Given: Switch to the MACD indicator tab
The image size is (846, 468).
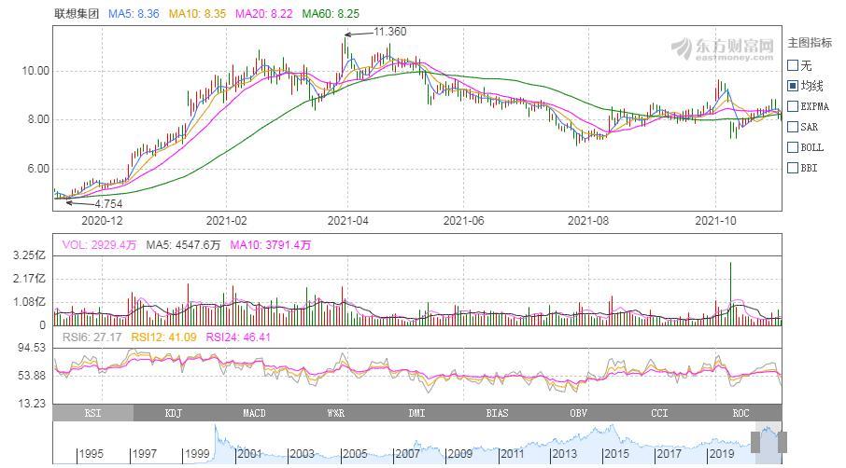Looking at the screenshot, I should point(255,413).
